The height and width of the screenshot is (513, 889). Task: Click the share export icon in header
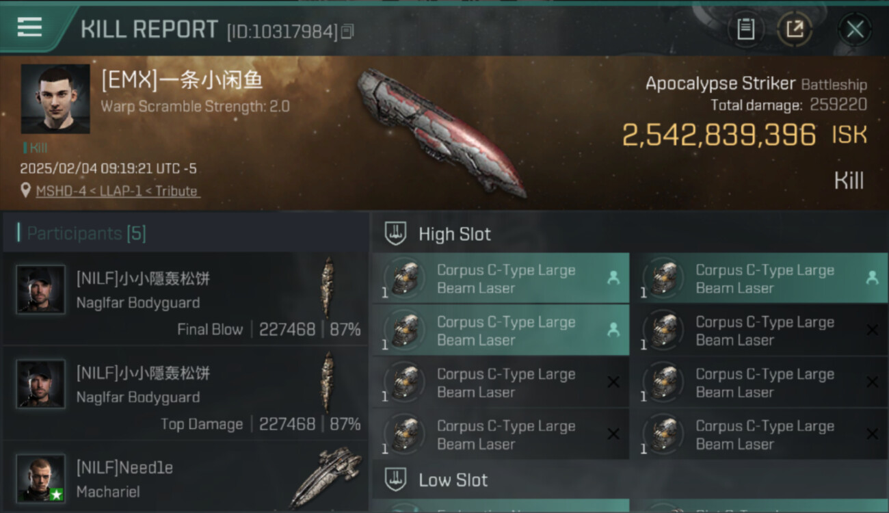tap(795, 29)
